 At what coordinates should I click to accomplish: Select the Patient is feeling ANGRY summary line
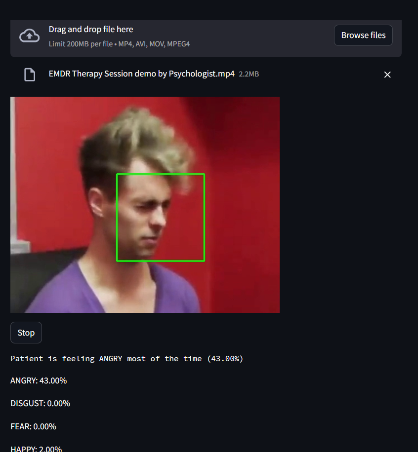126,359
